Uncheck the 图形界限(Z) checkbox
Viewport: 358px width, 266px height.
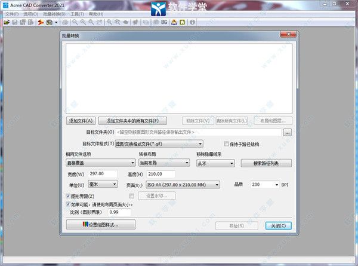[x=68, y=196]
